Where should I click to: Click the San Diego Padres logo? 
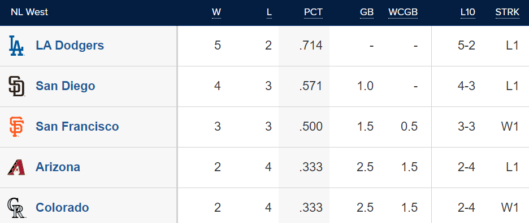coord(16,86)
